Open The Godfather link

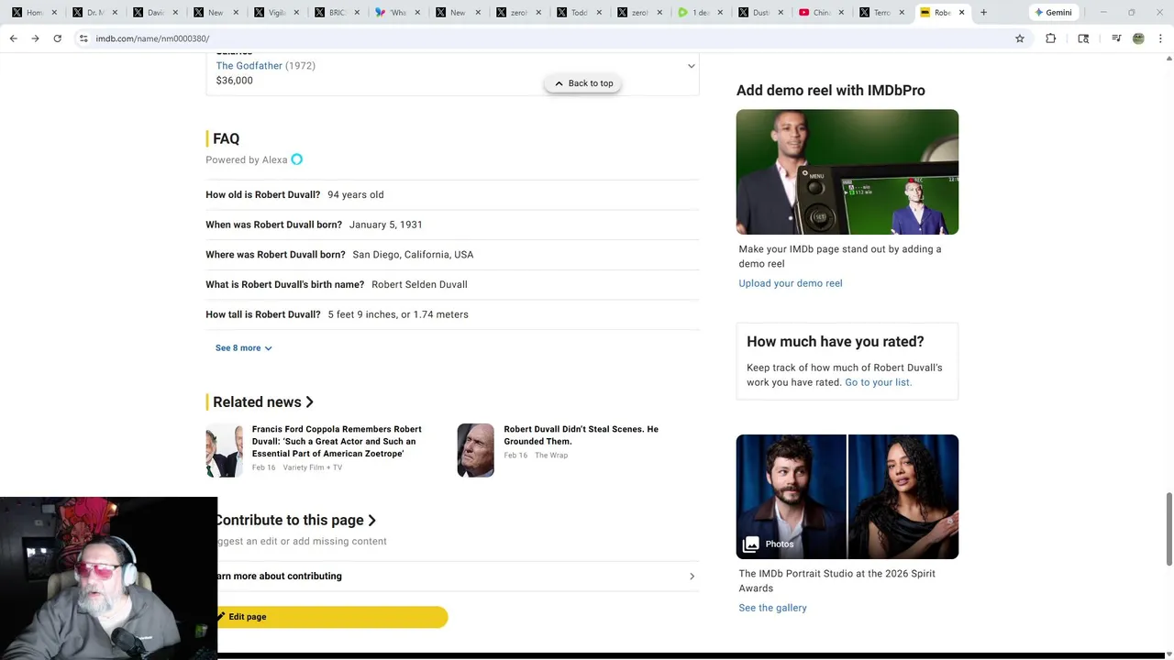coord(249,66)
